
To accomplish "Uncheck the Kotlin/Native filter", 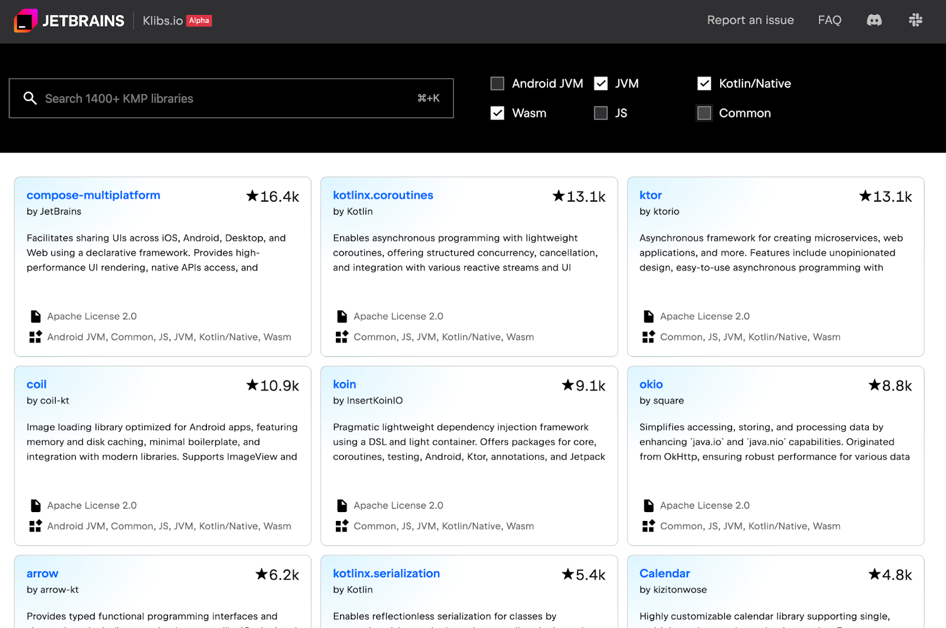I will pyautogui.click(x=704, y=83).
